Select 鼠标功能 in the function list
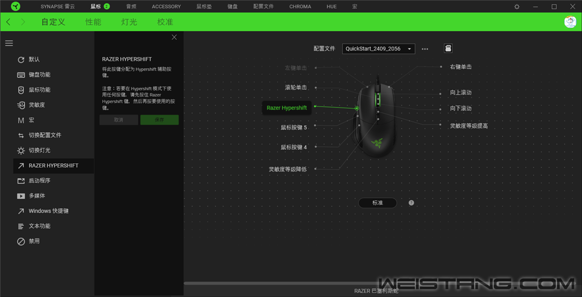The height and width of the screenshot is (297, 582). (x=53, y=90)
